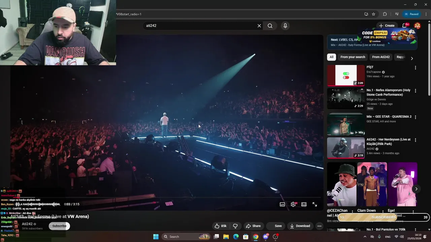Image resolution: width=431 pixels, height=242 pixels.
Task: Open Windows Start menu
Action: coord(156,237)
